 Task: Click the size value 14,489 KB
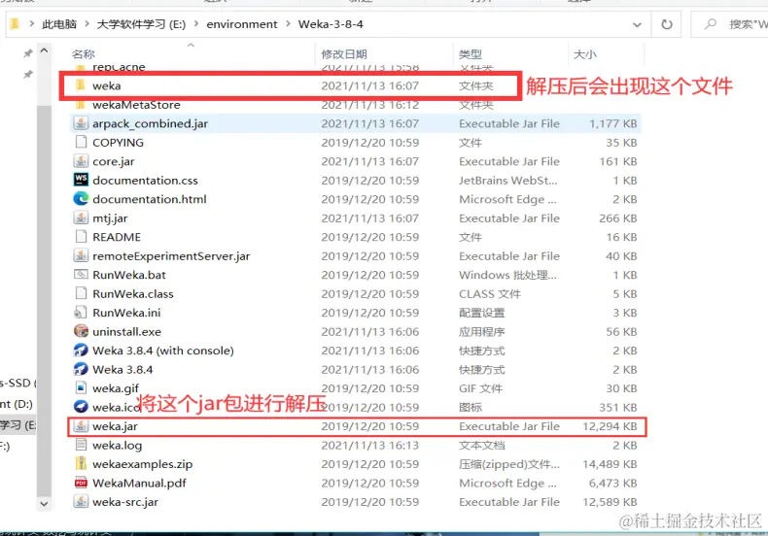click(610, 463)
